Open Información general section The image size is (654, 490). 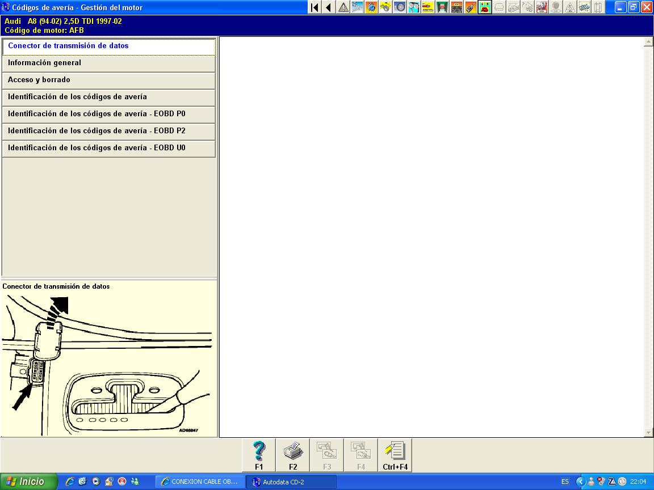coord(109,64)
